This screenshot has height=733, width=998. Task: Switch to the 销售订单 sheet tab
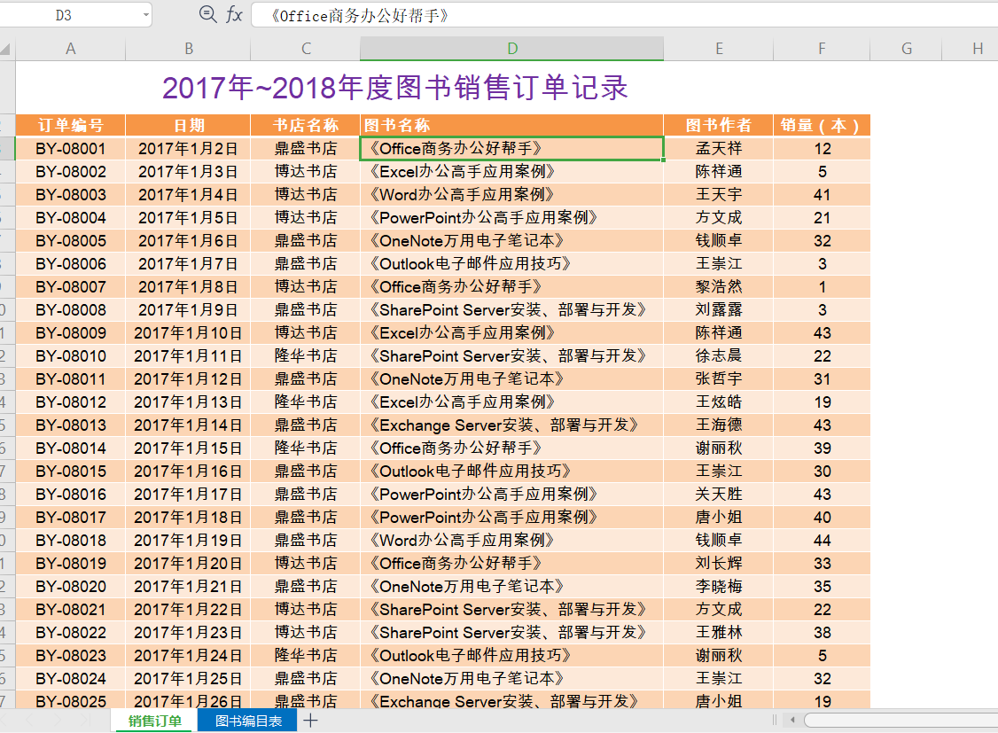[155, 721]
